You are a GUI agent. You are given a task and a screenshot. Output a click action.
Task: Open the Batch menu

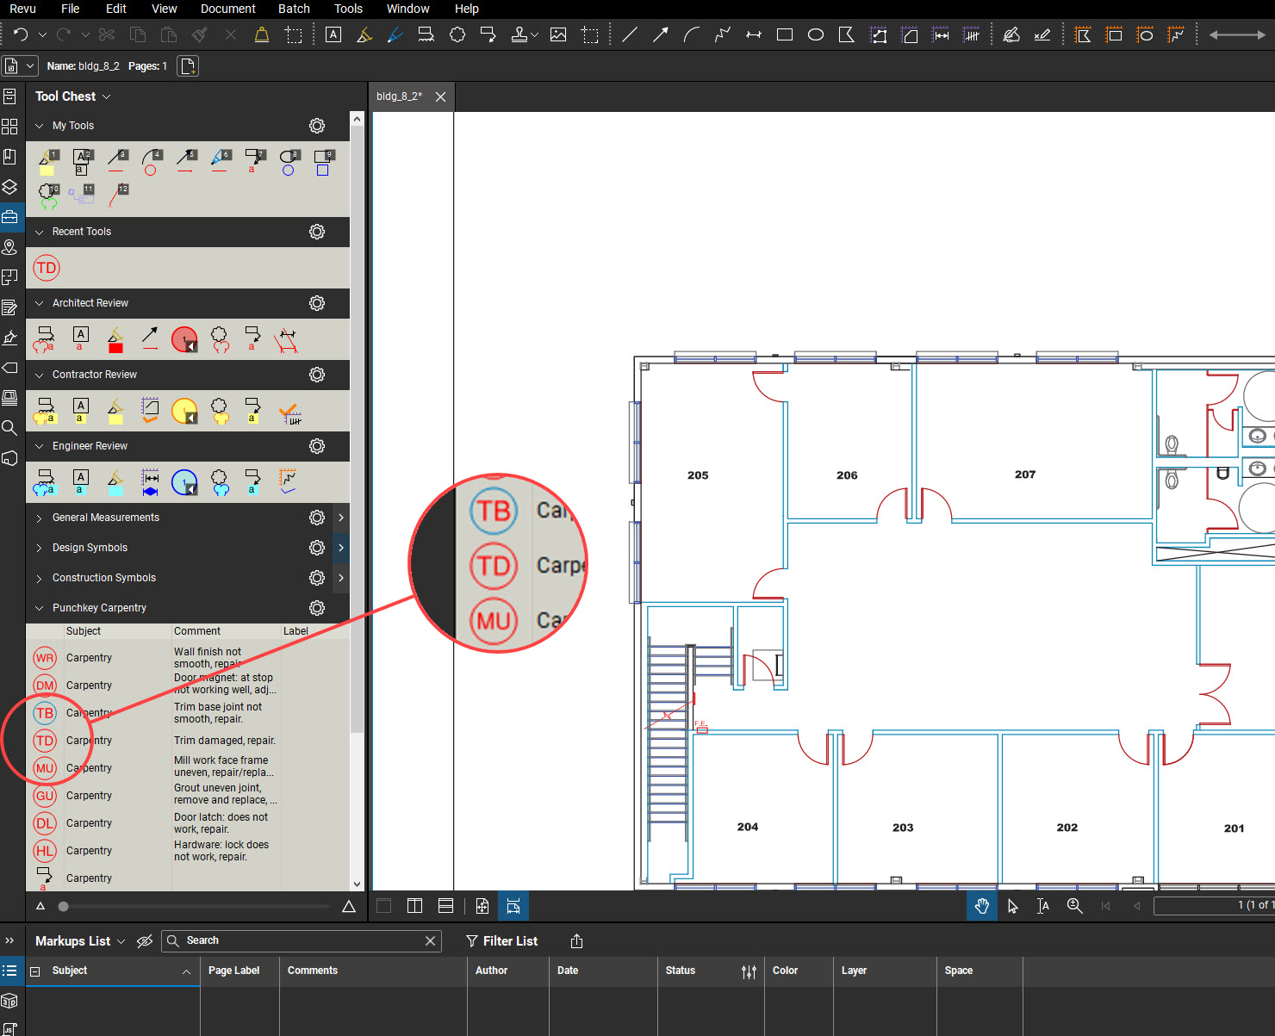[x=294, y=9]
